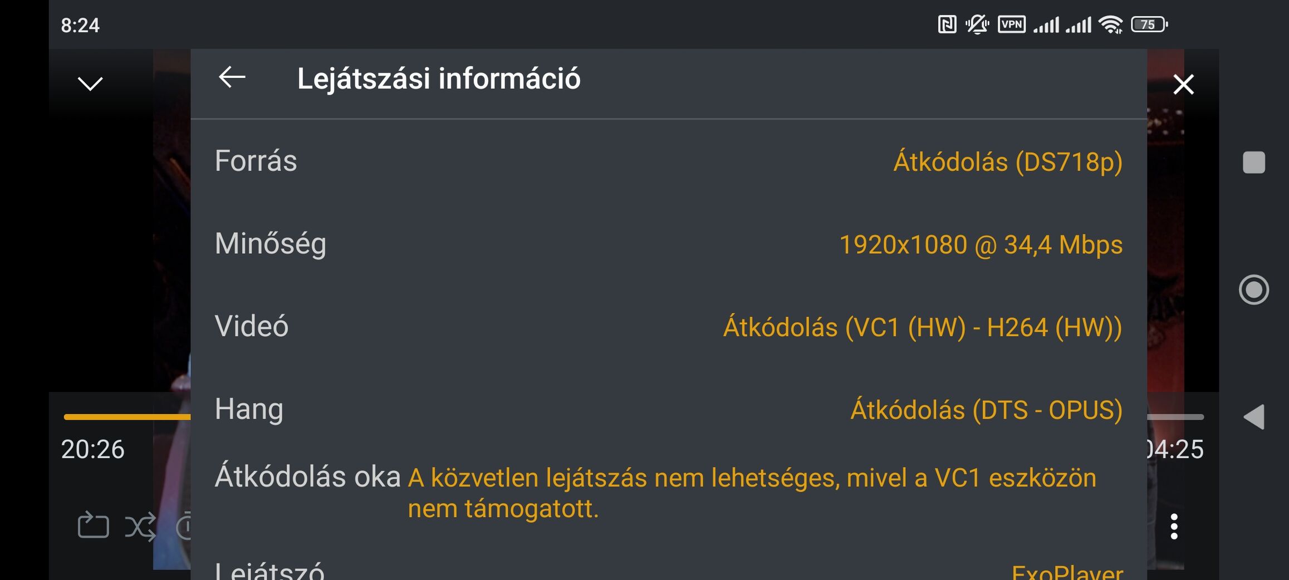Toggle the repeat playback icon
This screenshot has width=1289, height=580.
tap(93, 525)
